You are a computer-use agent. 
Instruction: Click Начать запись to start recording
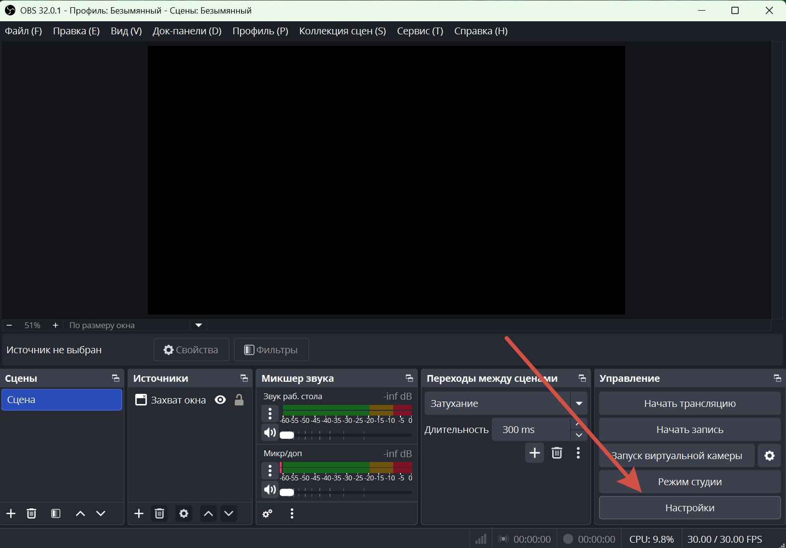coord(689,430)
